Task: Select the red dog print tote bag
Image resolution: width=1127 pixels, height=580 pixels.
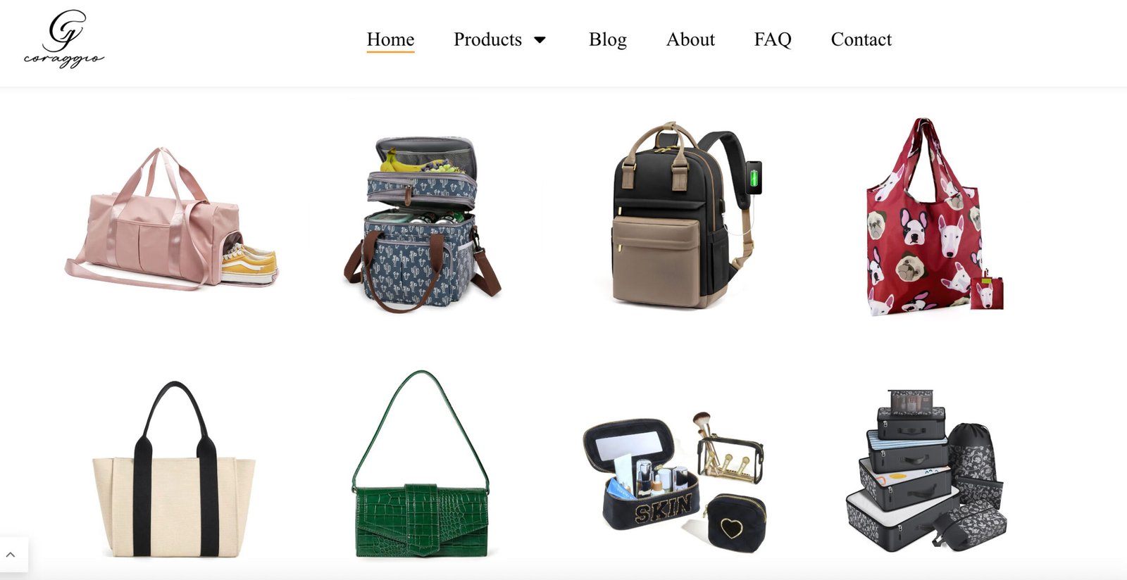Action: 933,217
